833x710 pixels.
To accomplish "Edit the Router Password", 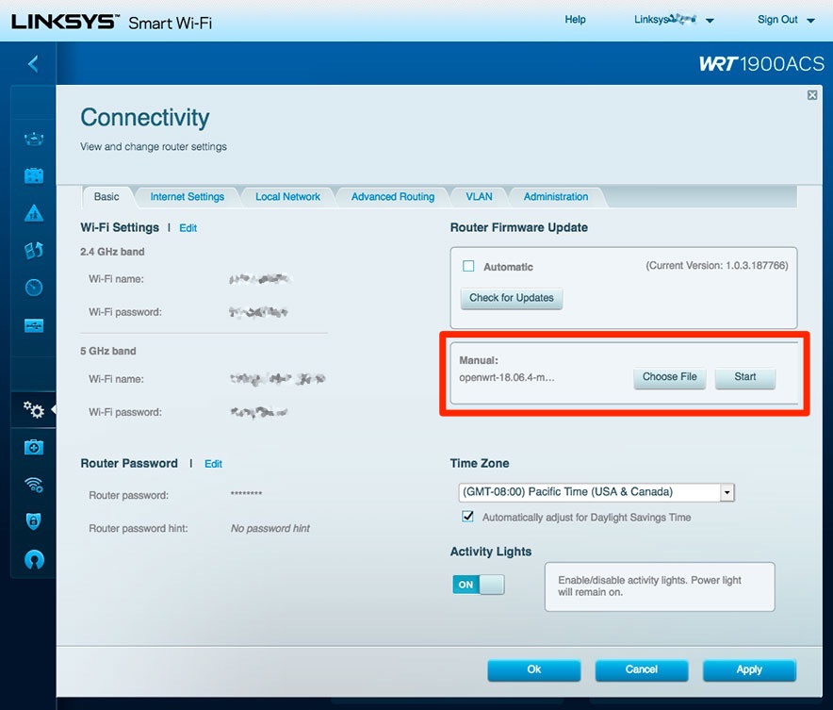I will click(x=213, y=464).
